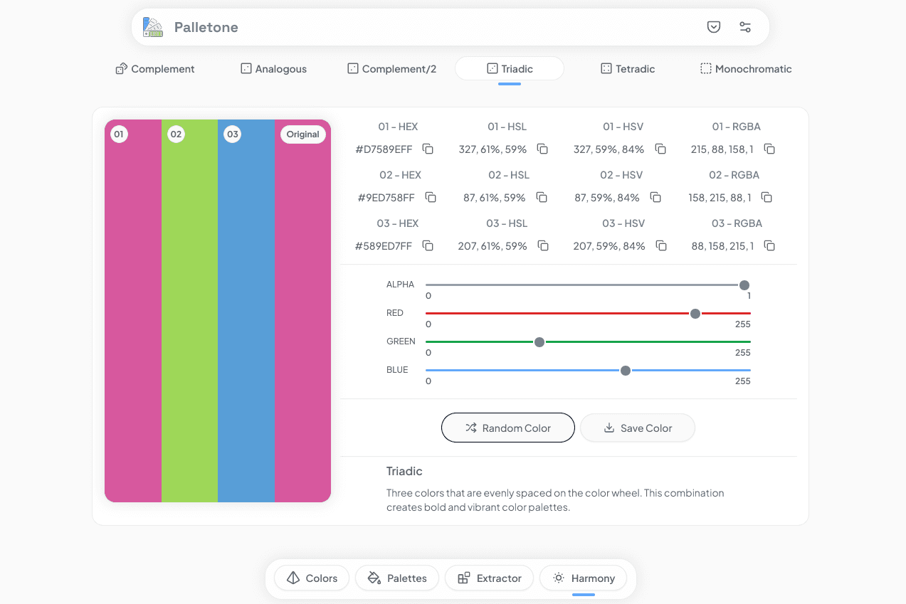Click the GREEN slider handle

[x=539, y=342]
